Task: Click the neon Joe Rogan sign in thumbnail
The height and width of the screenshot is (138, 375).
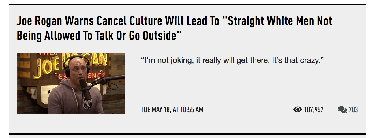Action: pyautogui.click(x=69, y=65)
